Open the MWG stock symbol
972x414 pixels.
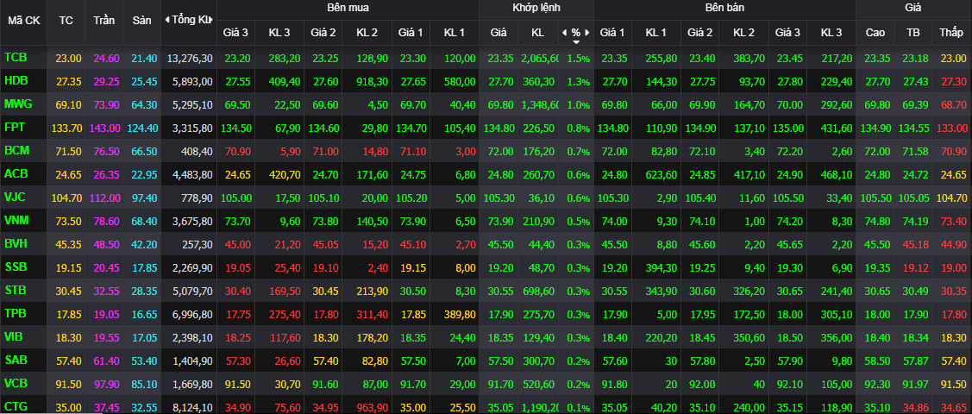pyautogui.click(x=17, y=103)
